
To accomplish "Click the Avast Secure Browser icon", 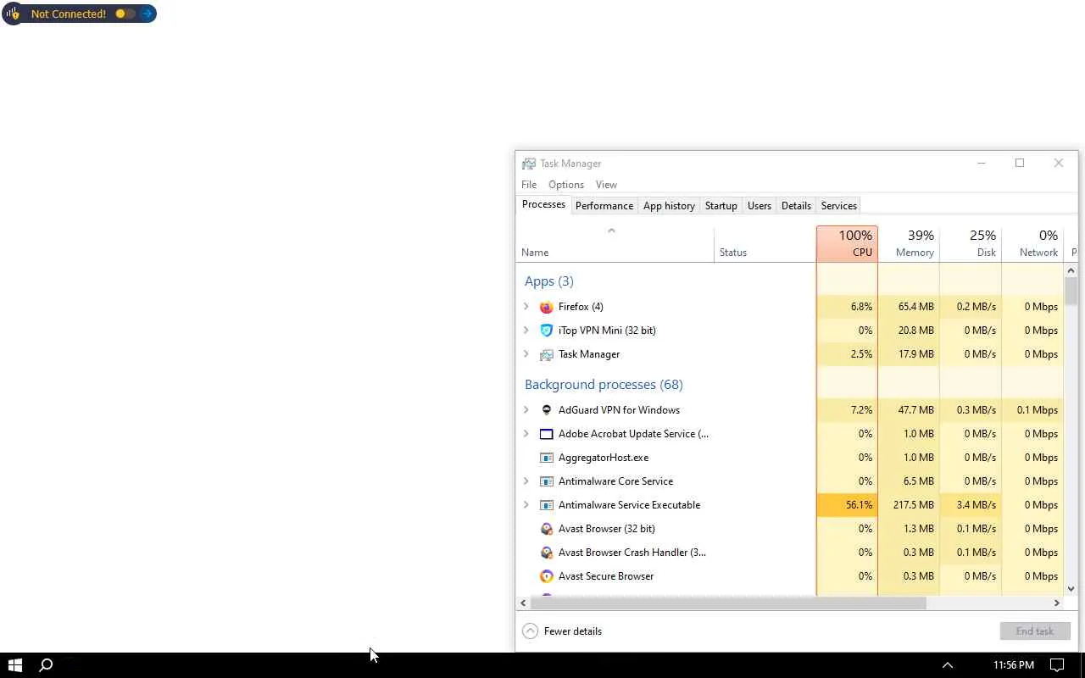I will pyautogui.click(x=547, y=576).
